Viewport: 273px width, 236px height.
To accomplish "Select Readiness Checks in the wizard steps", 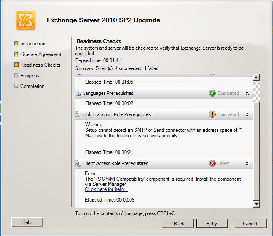I will [x=41, y=65].
